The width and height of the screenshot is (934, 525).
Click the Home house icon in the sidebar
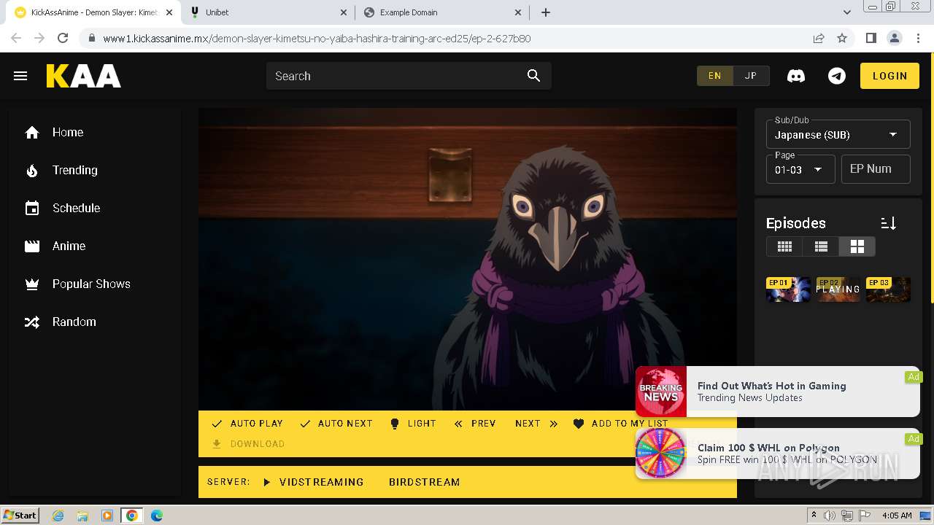tap(32, 132)
